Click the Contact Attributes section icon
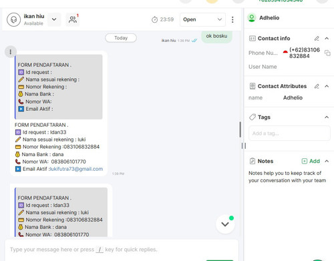Viewport: 334px width, 261px height. coord(253,86)
